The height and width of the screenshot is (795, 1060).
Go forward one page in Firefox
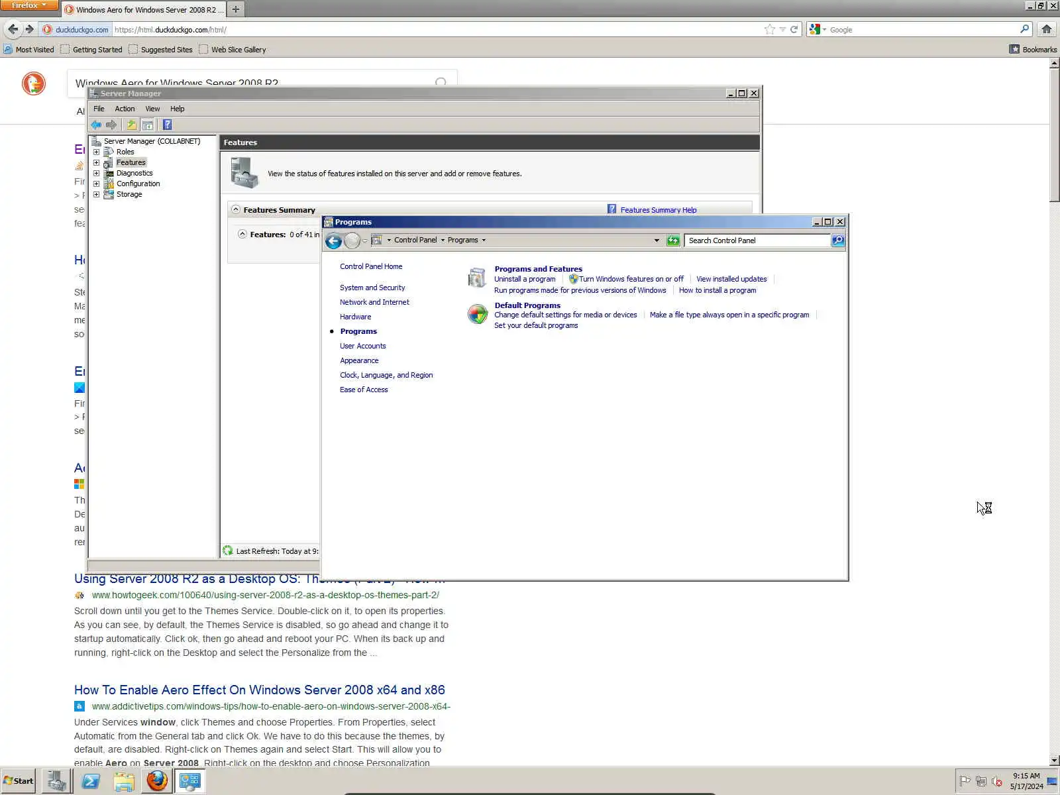29,29
